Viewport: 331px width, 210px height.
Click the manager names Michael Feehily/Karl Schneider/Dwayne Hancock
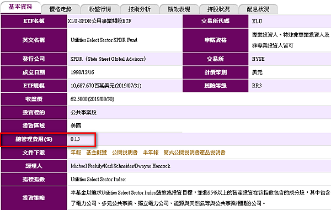point(120,166)
